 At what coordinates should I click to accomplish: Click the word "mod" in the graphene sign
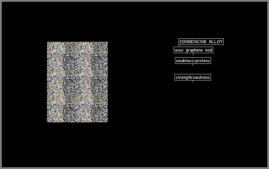[x=209, y=50]
